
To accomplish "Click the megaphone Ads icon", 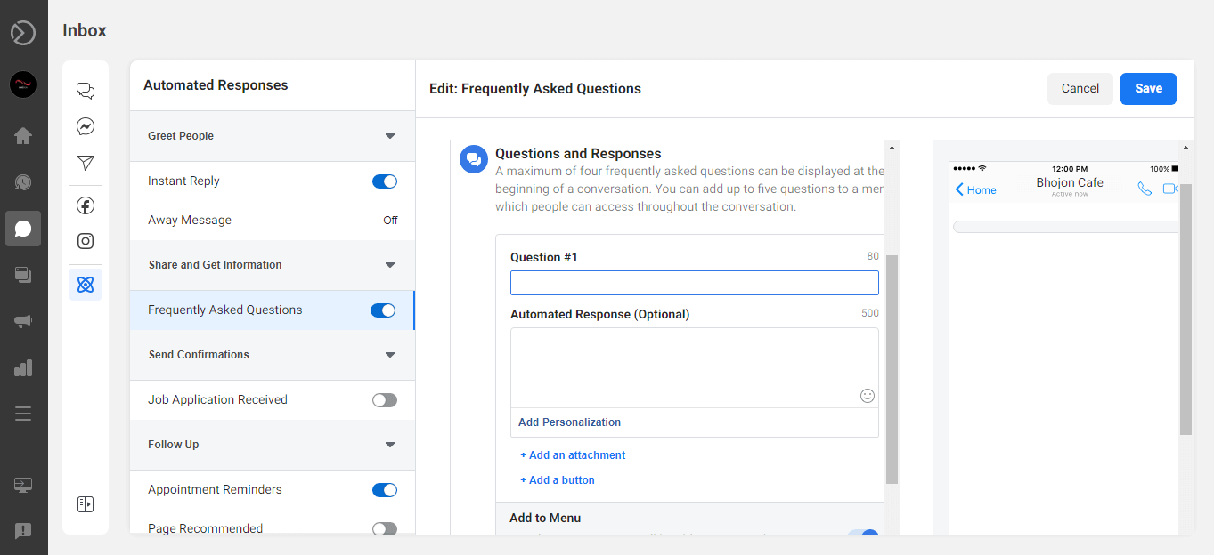I will pos(24,320).
